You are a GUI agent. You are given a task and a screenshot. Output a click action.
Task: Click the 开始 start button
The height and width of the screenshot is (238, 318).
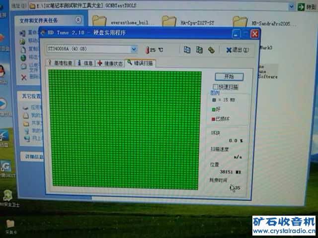click(229, 76)
